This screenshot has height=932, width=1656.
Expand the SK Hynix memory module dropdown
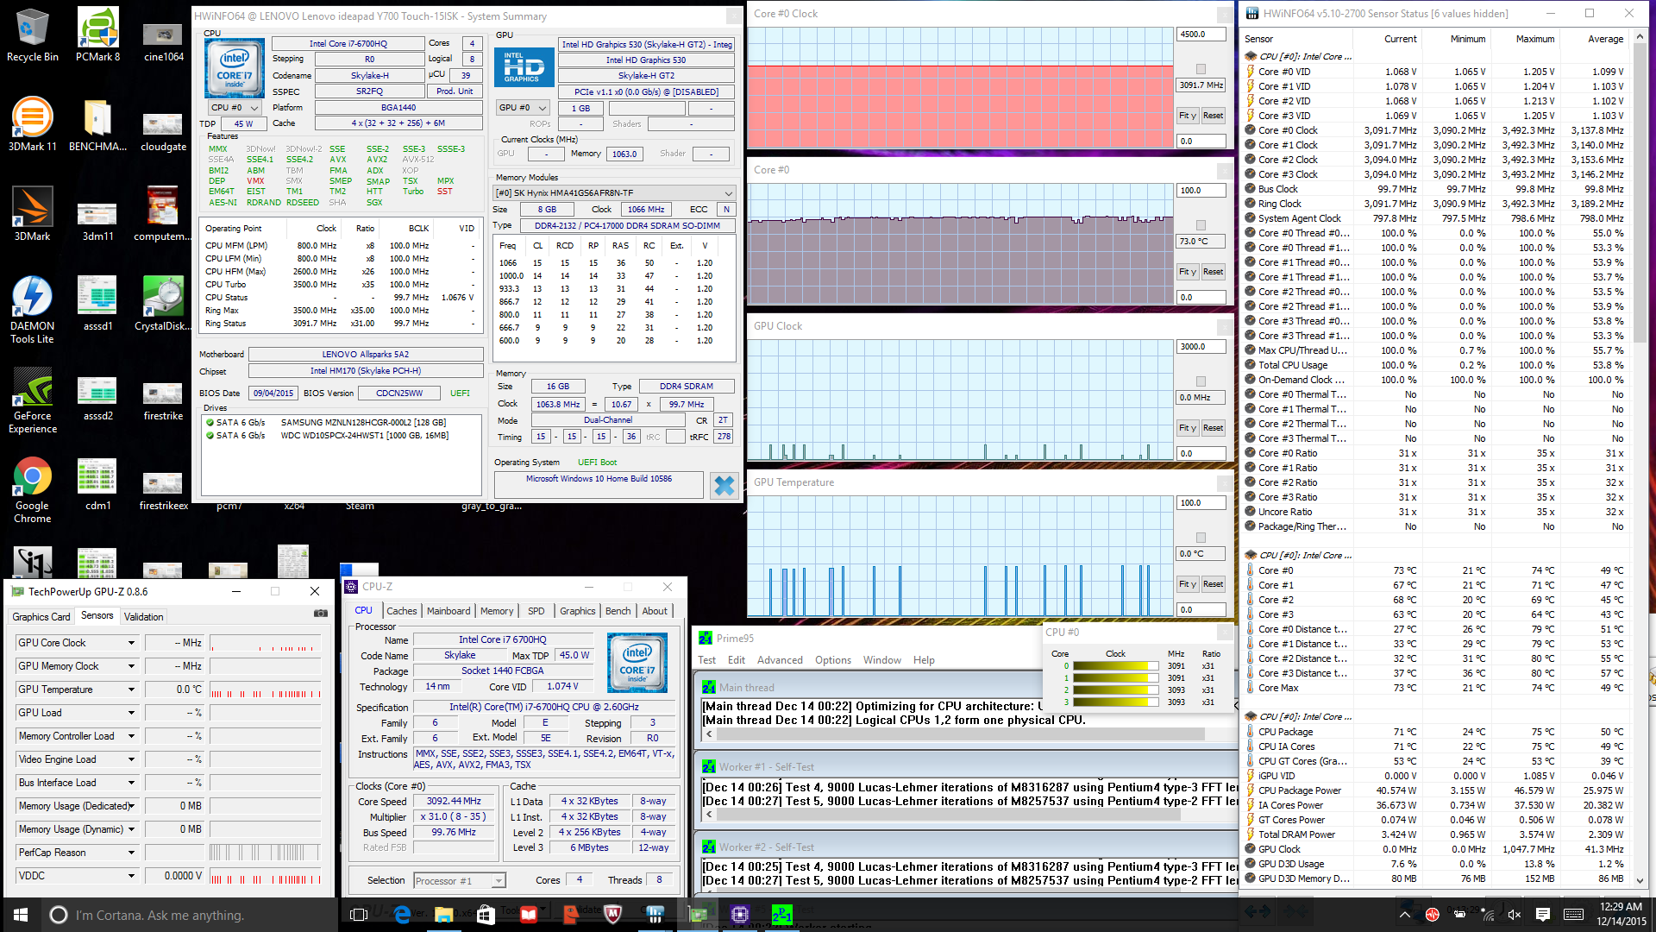click(x=614, y=193)
